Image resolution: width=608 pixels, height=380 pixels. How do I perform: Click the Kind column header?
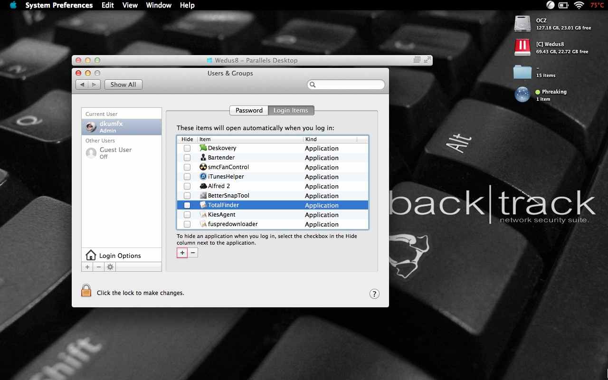coord(330,139)
